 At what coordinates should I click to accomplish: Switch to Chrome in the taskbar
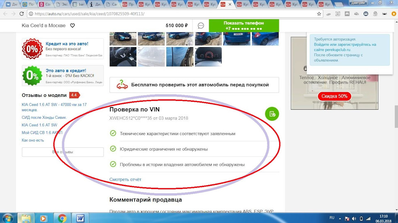(62, 218)
